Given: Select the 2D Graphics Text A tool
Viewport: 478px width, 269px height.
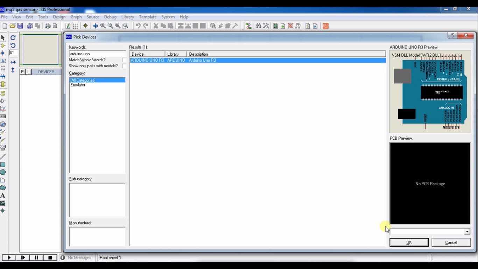Looking at the screenshot, I should click(x=3, y=195).
